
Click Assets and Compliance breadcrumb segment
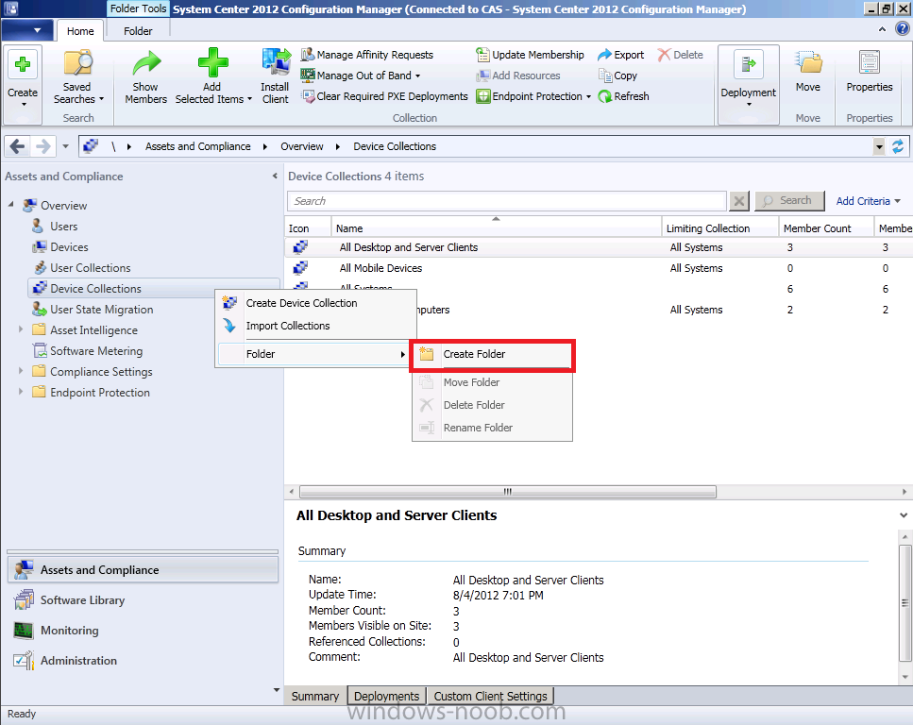198,146
